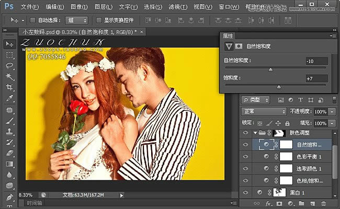
Task: Select the 色彩平衡 1 layer mask thumbnail
Action: point(286,156)
